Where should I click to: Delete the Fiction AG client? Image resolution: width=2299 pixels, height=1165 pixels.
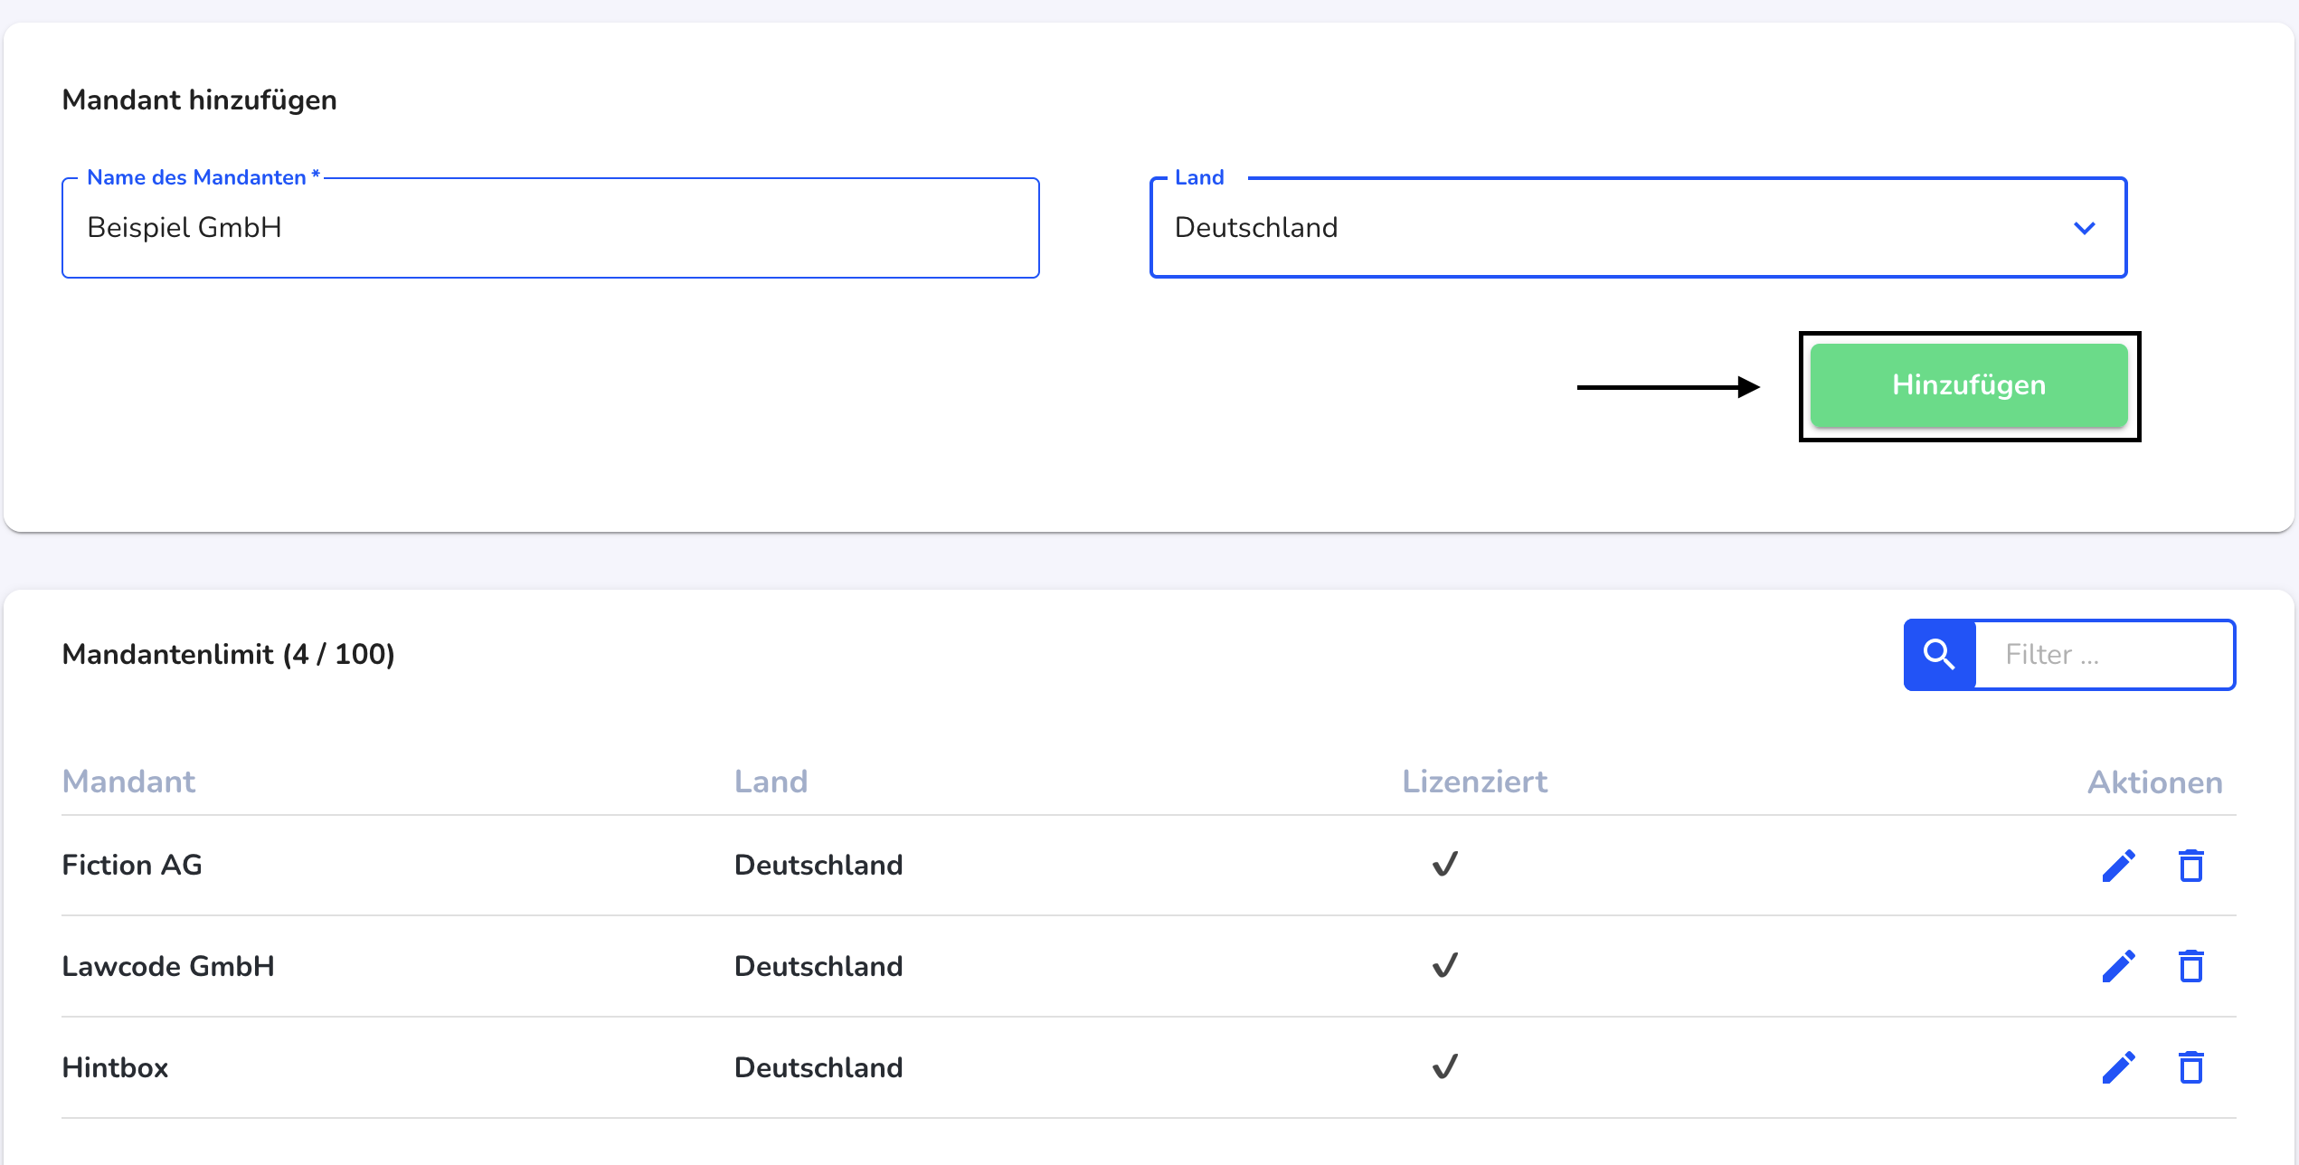click(2190, 866)
